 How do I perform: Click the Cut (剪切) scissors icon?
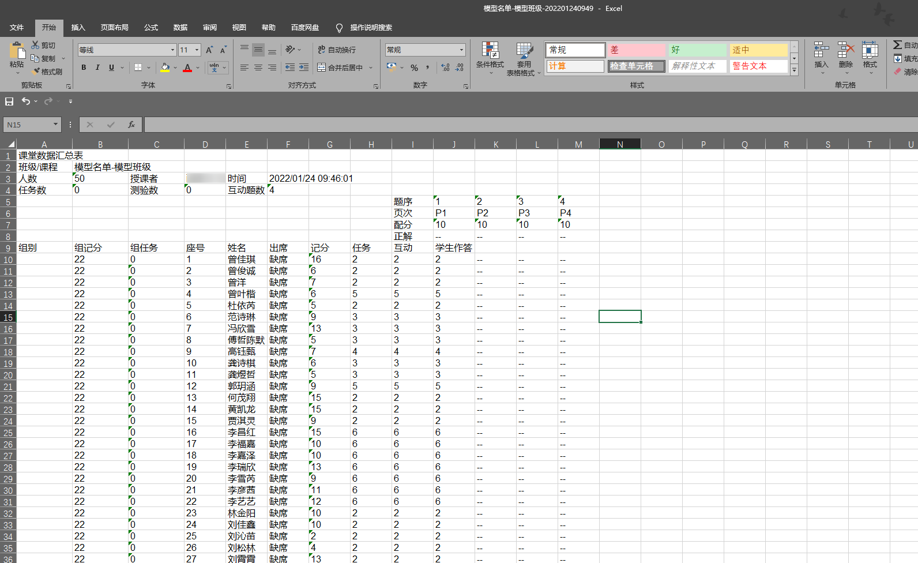(x=35, y=45)
